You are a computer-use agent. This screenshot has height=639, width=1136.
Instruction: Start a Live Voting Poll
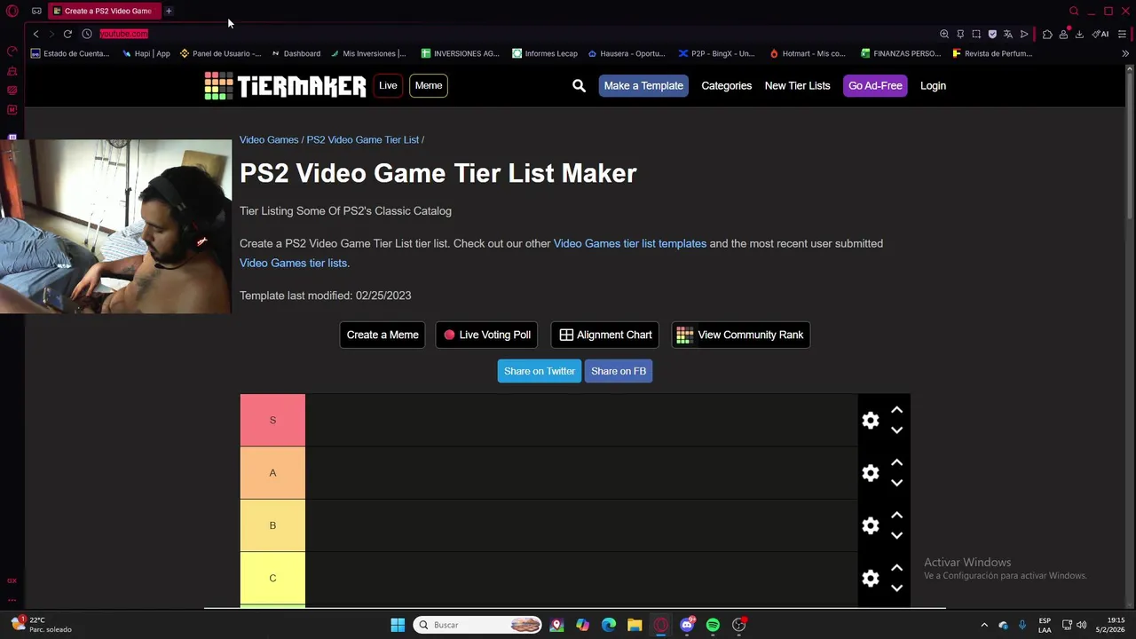[x=487, y=335]
